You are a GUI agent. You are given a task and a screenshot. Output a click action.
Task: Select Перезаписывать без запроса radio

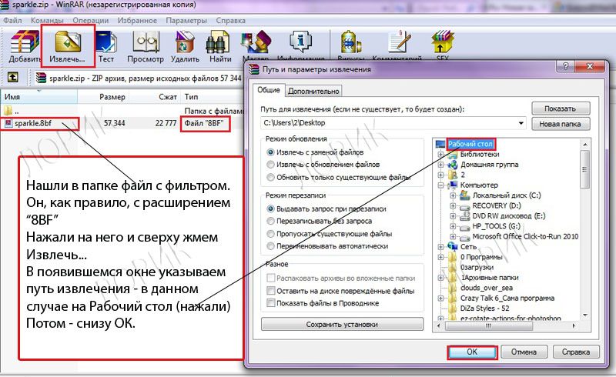pyautogui.click(x=270, y=221)
